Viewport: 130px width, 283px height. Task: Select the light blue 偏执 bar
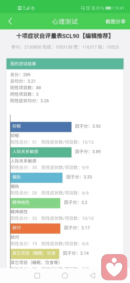pos(37,178)
